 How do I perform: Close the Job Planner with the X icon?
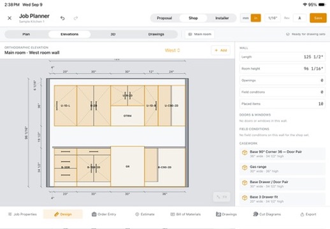tap(10, 18)
